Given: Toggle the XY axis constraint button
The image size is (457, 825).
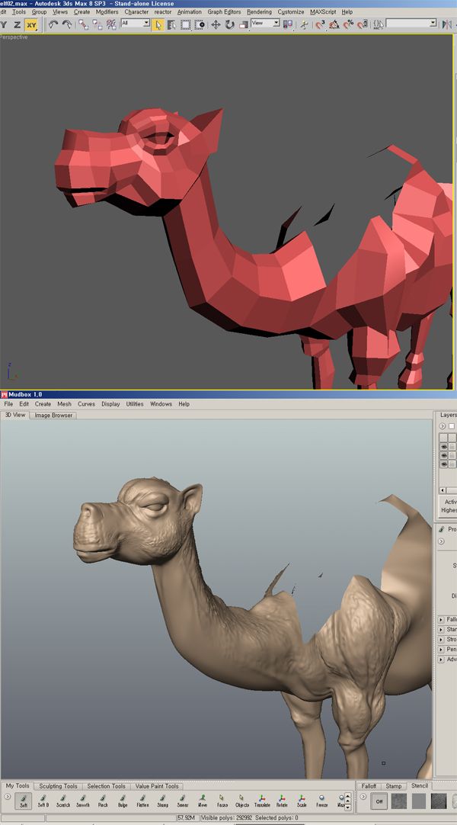Looking at the screenshot, I should coord(31,24).
